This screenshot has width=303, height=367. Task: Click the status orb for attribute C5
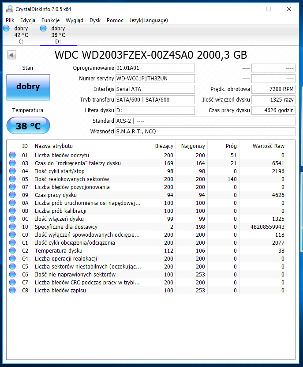pyautogui.click(x=12, y=267)
